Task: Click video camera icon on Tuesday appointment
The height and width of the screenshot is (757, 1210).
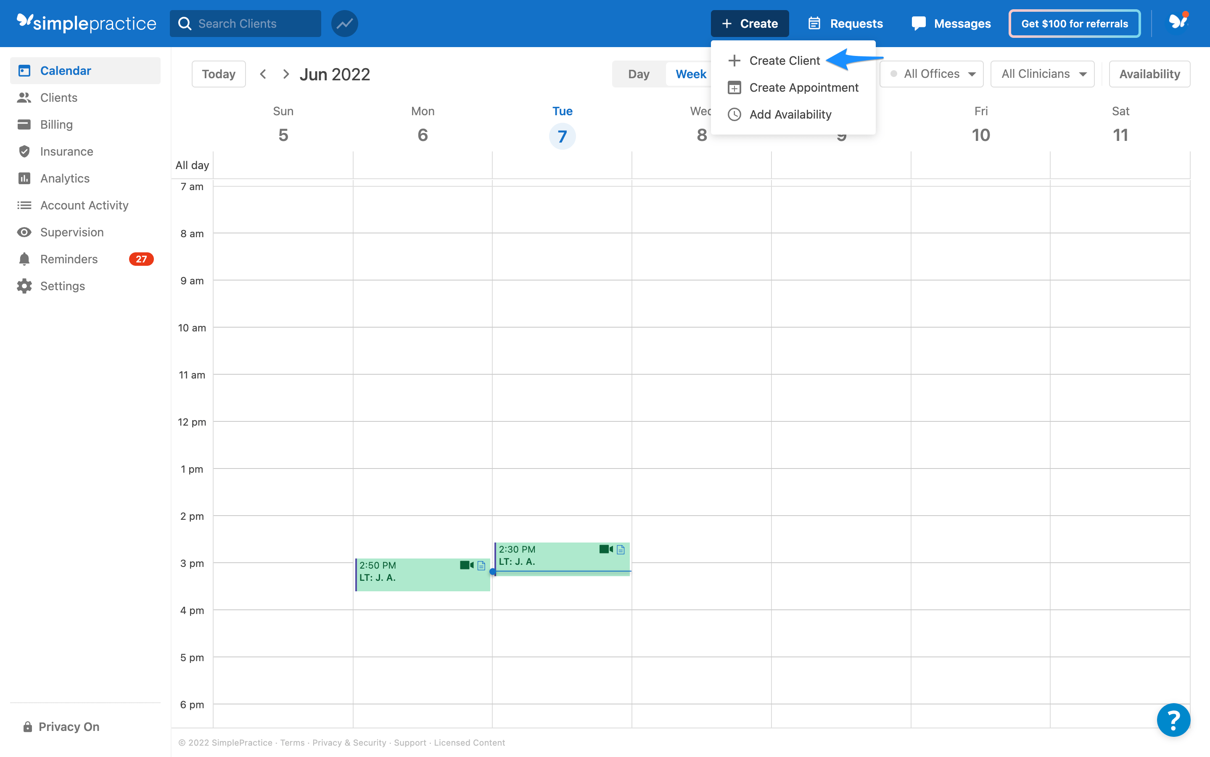Action: point(605,549)
